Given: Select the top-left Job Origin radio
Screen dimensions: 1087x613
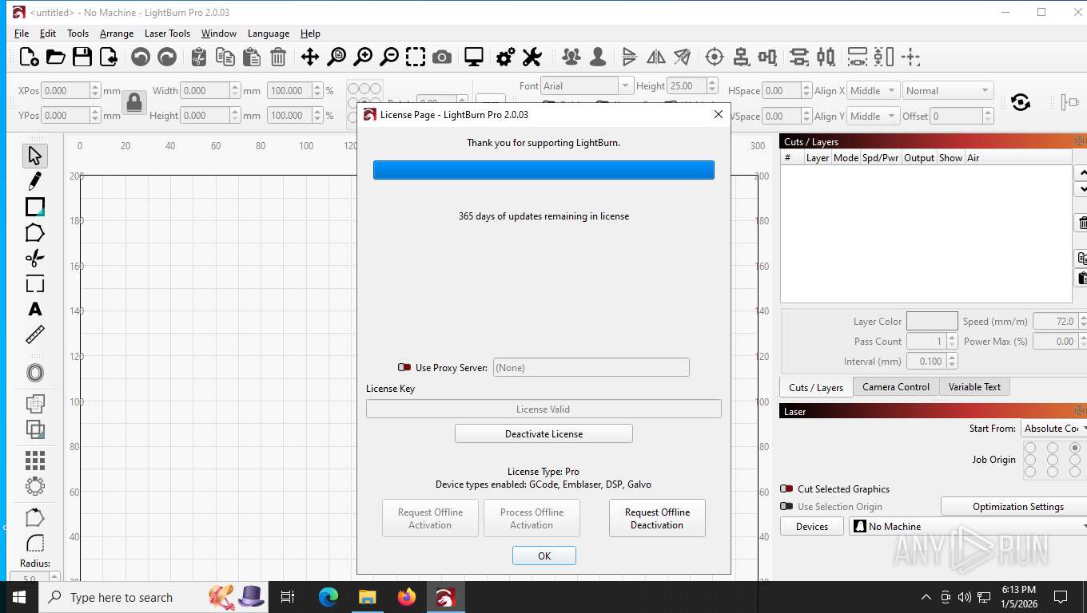Looking at the screenshot, I should tap(1030, 448).
